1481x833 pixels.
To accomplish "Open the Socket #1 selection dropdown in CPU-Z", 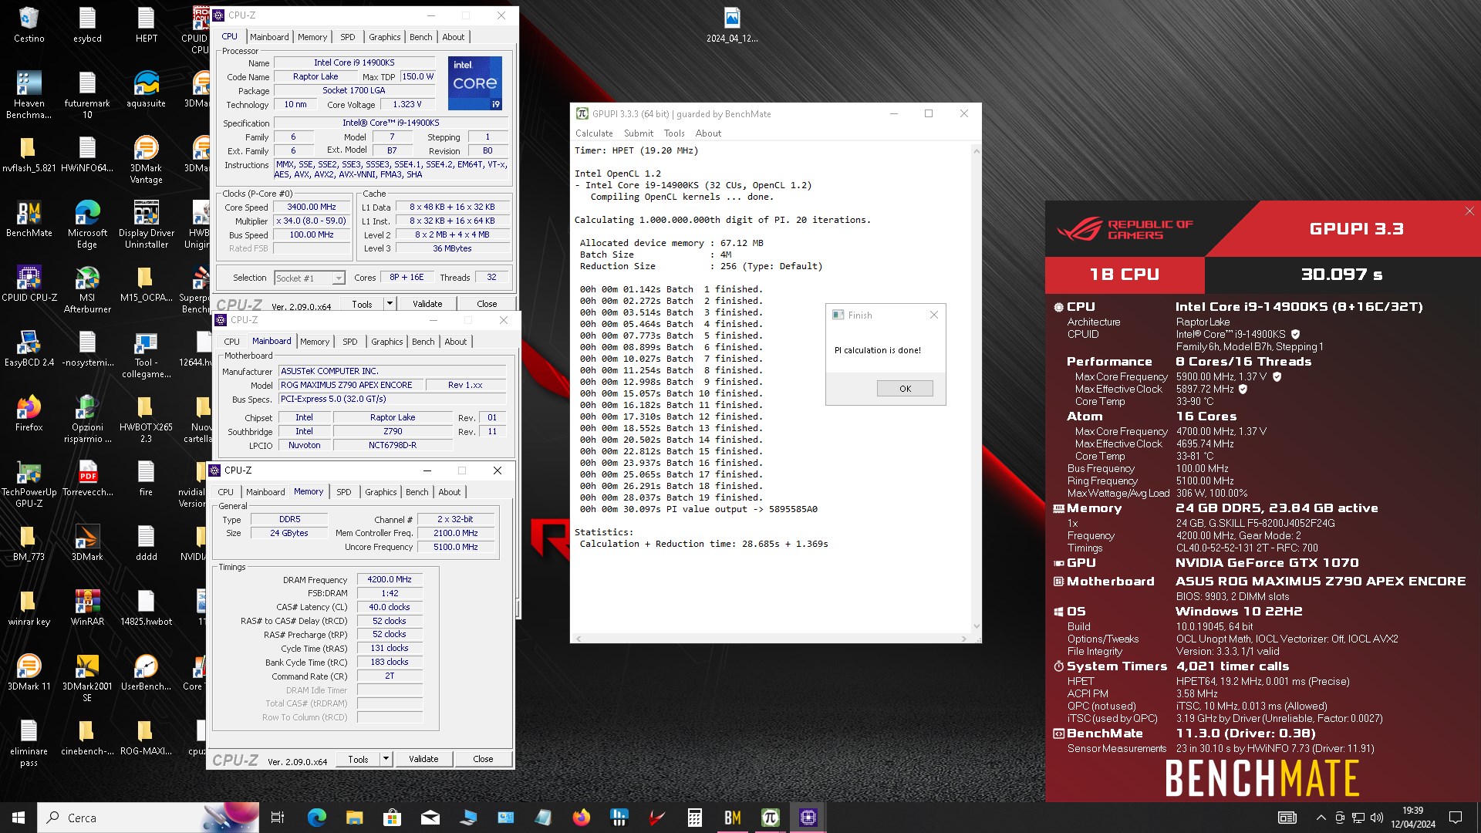I will (309, 278).
